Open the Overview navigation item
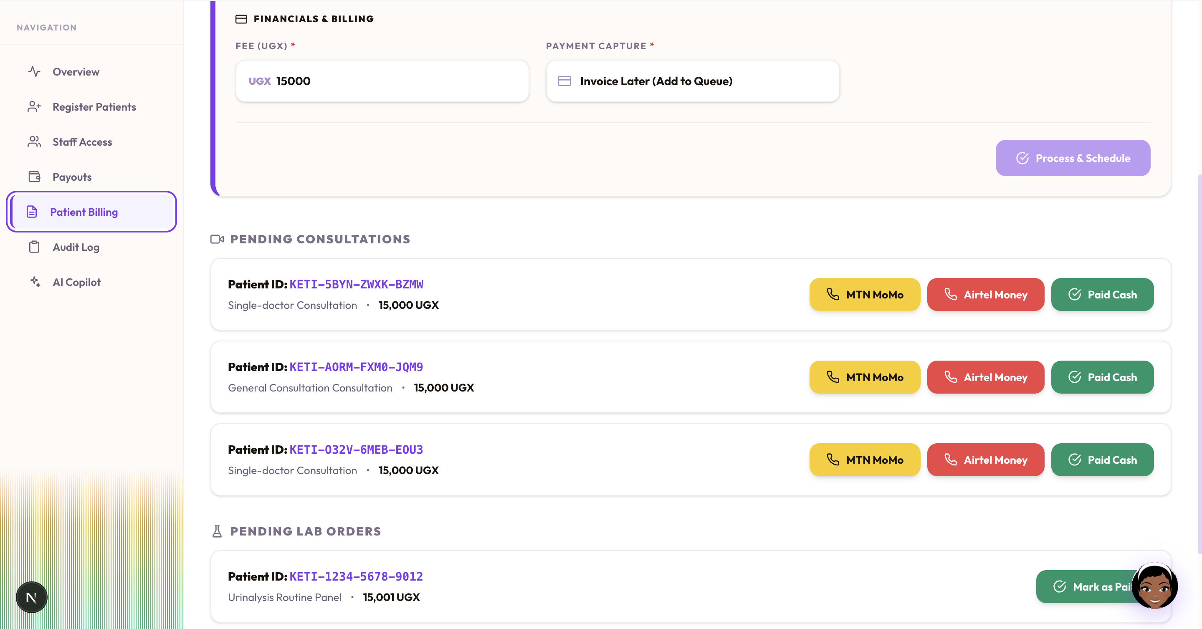 click(x=91, y=72)
